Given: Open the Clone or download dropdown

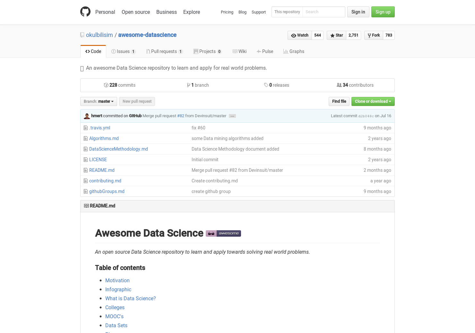Looking at the screenshot, I should tap(373, 101).
